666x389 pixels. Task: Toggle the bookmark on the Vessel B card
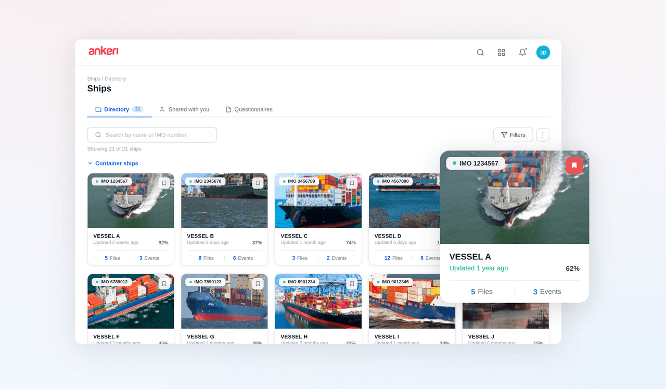(x=258, y=183)
